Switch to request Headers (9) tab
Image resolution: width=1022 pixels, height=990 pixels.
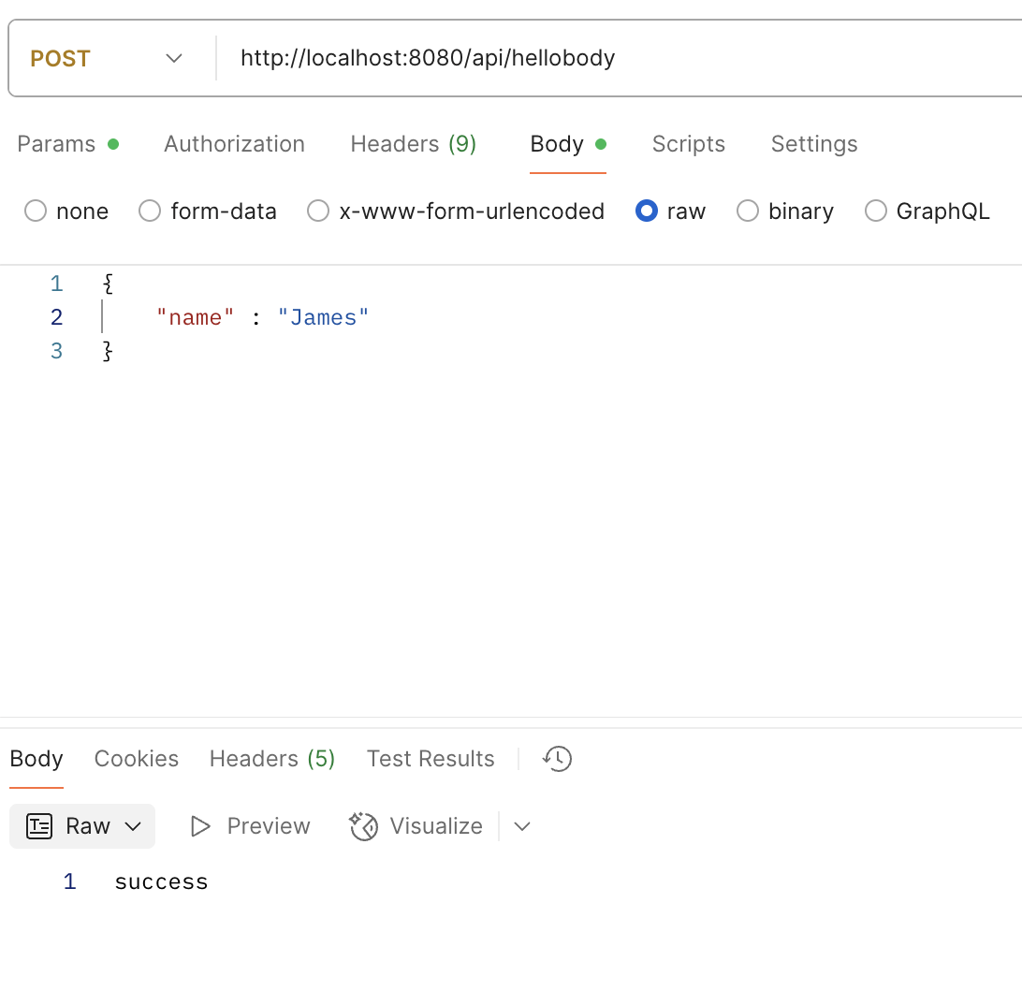(x=413, y=144)
